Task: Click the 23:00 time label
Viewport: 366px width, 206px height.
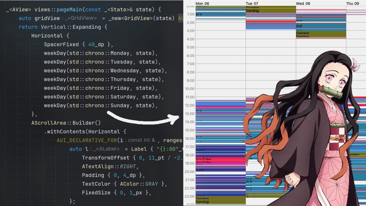Action: [x=190, y=197]
